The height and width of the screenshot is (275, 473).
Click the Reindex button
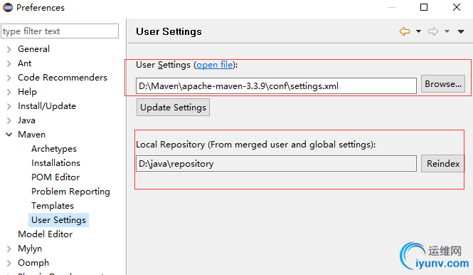[x=443, y=164]
